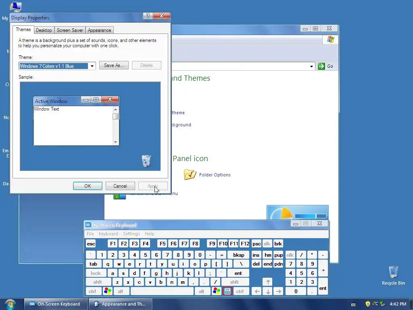
Task: Click Taskbar and Start Menu icon
Action: (x=119, y=197)
